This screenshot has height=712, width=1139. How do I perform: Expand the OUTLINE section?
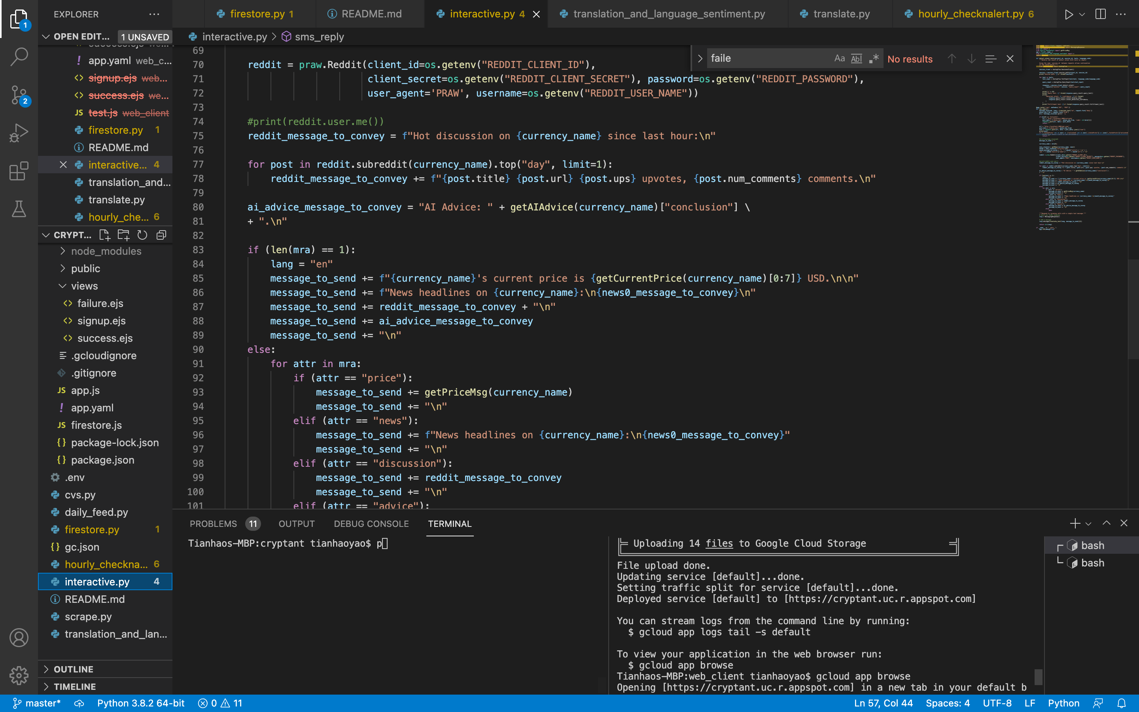pyautogui.click(x=74, y=669)
